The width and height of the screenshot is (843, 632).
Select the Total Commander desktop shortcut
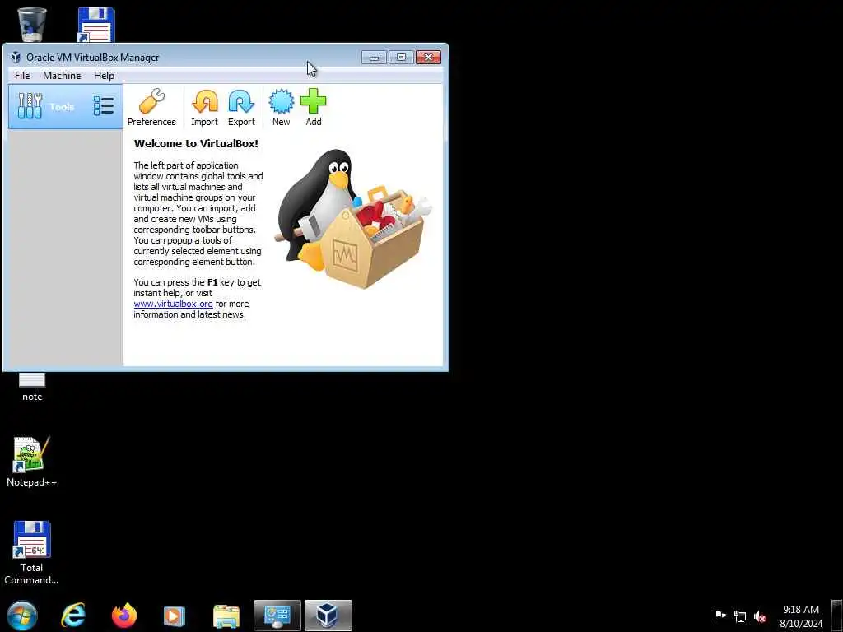[31, 553]
